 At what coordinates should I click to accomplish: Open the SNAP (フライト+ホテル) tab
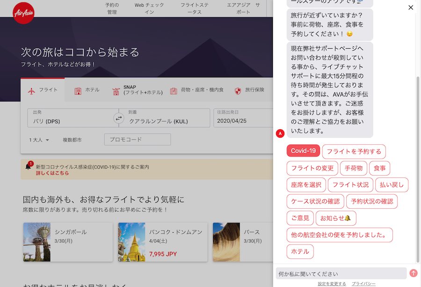click(138, 90)
